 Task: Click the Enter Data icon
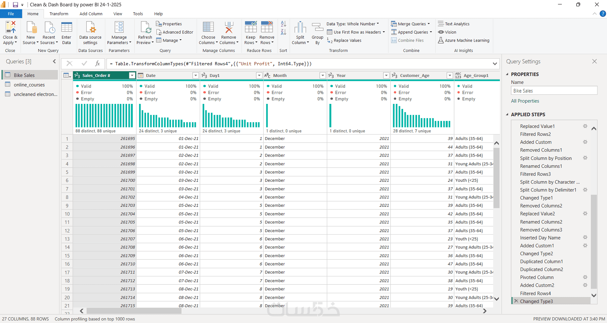coord(67,28)
